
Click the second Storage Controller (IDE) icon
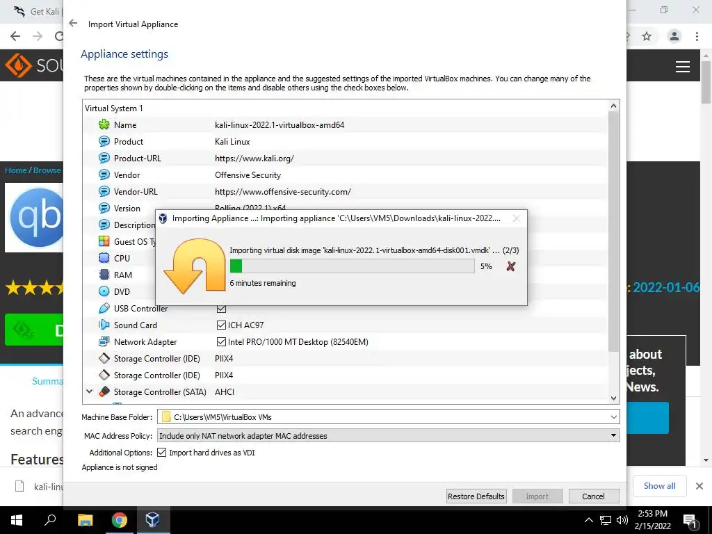(104, 375)
